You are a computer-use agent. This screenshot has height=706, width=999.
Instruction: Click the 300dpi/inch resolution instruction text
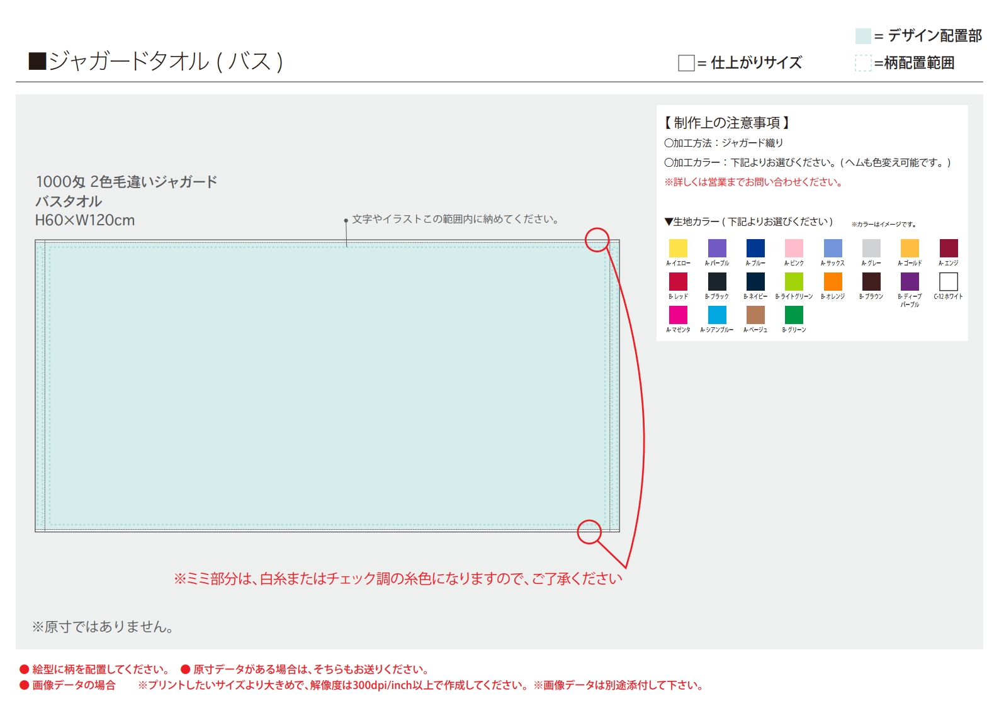coord(334,685)
